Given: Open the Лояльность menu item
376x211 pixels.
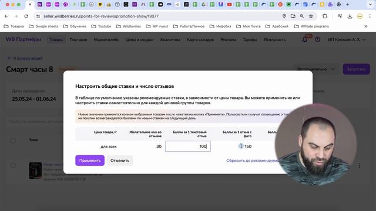Looking at the screenshot, I should (274, 40).
